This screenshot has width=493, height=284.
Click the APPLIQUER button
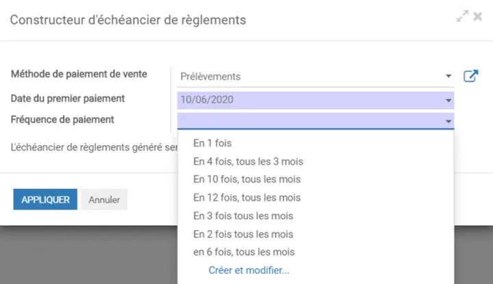[x=45, y=200]
